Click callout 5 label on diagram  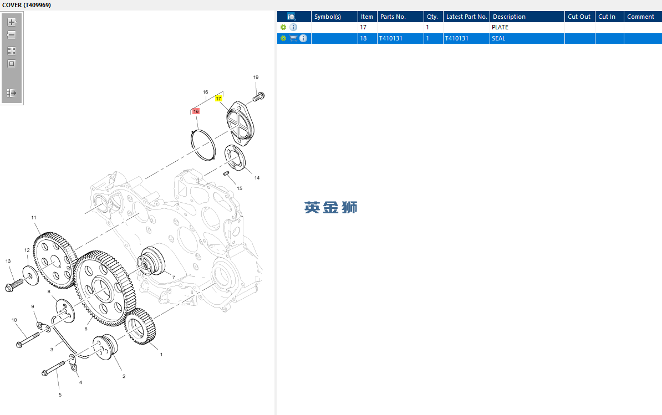60,394
